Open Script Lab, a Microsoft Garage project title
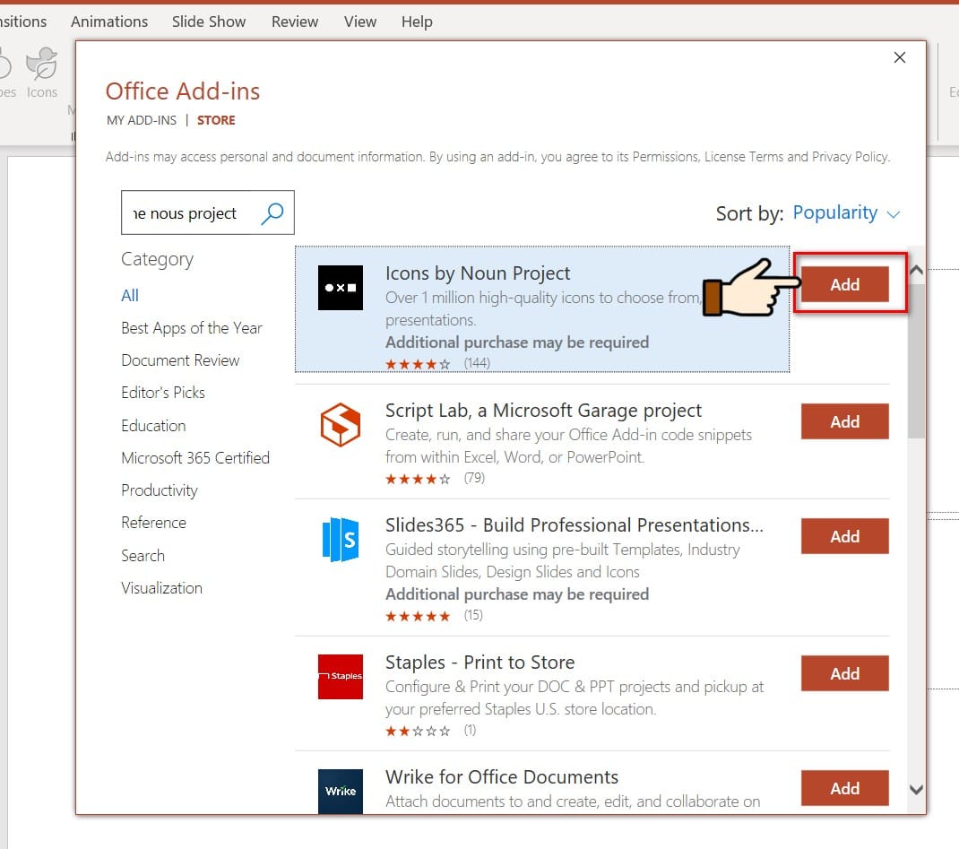 543,411
